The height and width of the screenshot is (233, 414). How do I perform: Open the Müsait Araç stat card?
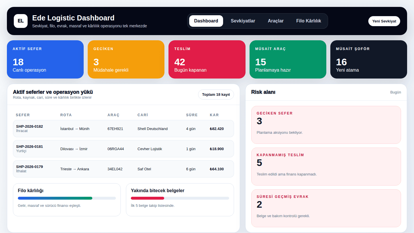click(288, 59)
